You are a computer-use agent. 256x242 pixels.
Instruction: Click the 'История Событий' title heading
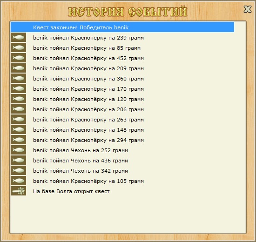(128, 12)
